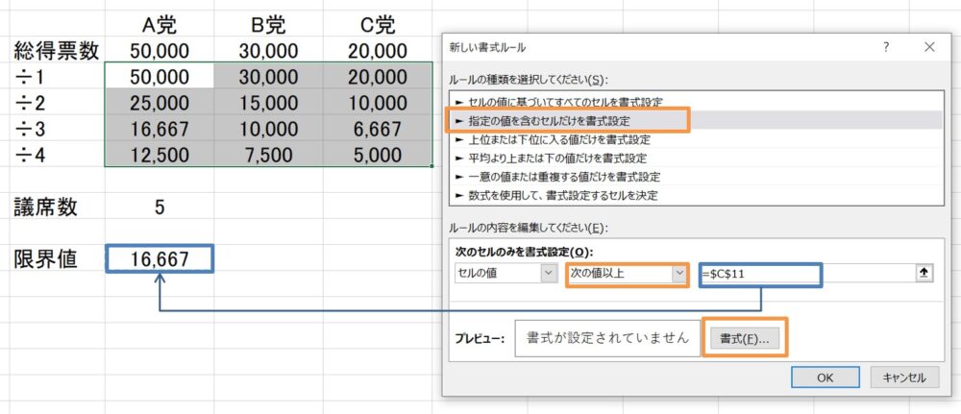Open the help question mark in dialog
The height and width of the screenshot is (414, 961).
click(886, 47)
